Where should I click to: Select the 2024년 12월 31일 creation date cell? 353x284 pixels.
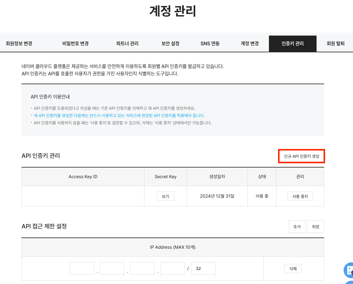[217, 196]
